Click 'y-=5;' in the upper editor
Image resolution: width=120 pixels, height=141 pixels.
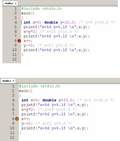coord(29,45)
